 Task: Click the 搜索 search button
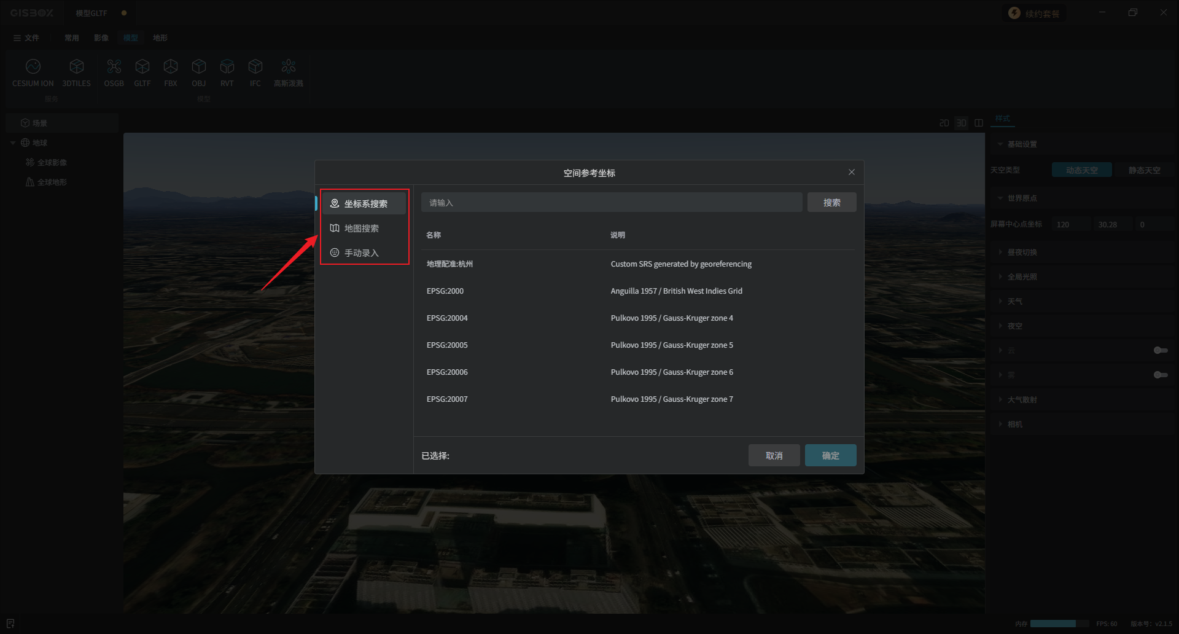pyautogui.click(x=831, y=203)
